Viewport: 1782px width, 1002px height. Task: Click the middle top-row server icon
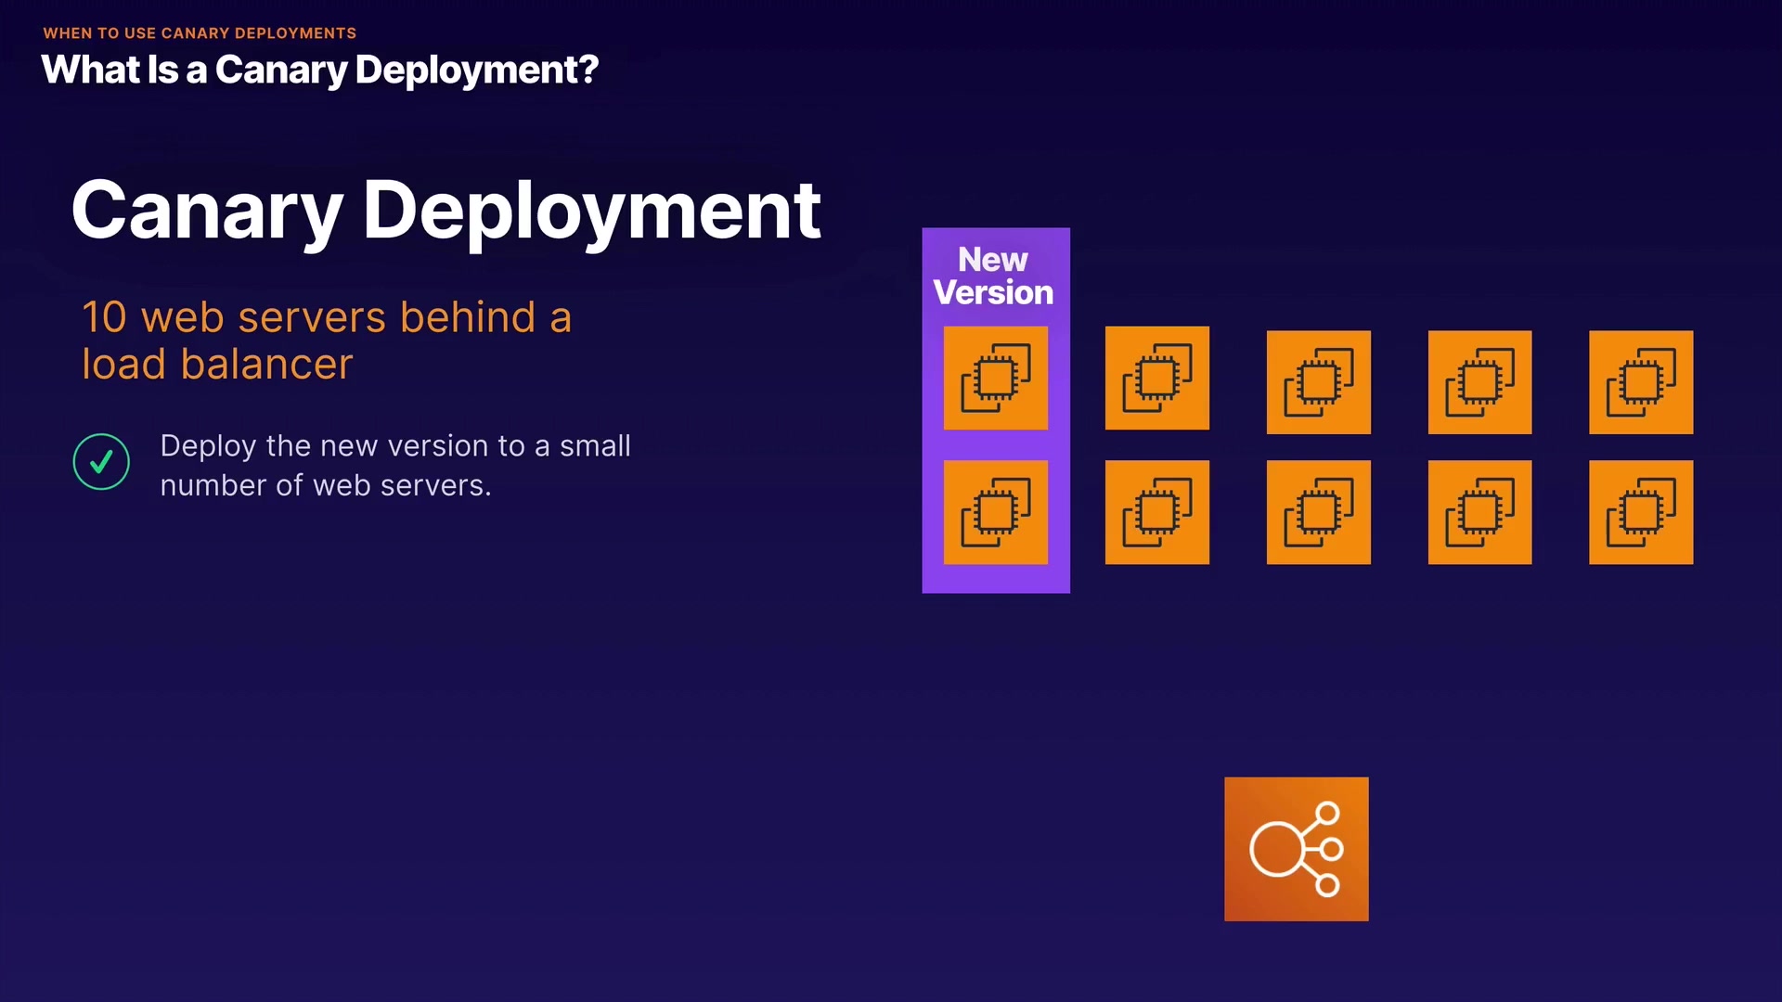pyautogui.click(x=1318, y=382)
